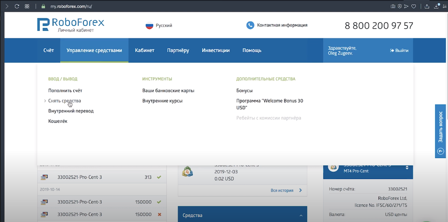The height and width of the screenshot is (222, 448).
Task: Click the card icon in the 313 row
Action: point(44,177)
